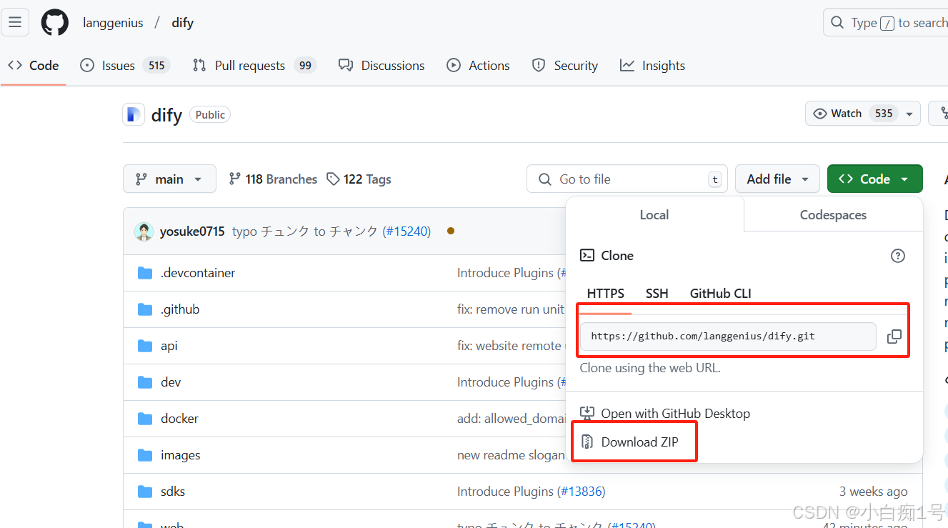The height and width of the screenshot is (528, 948).
Task: View 118 Branches link
Action: [x=273, y=179]
